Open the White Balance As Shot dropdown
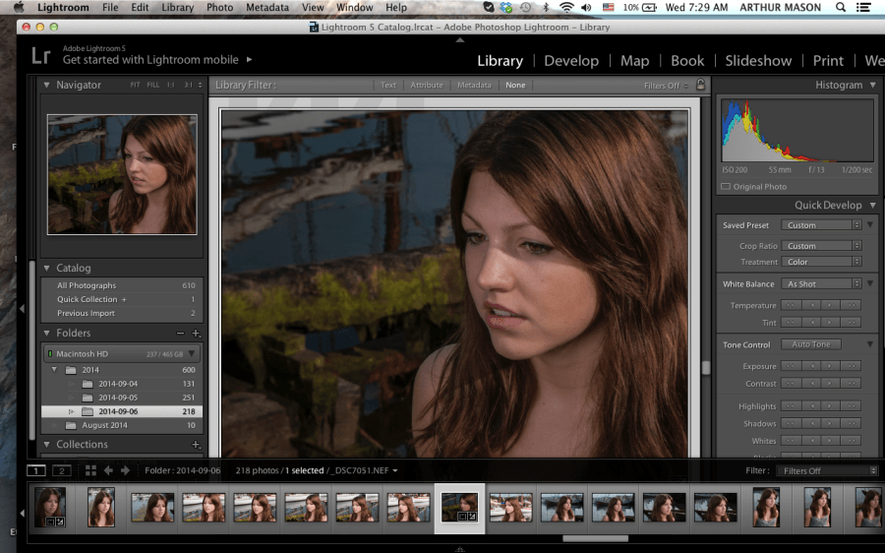 coord(822,284)
